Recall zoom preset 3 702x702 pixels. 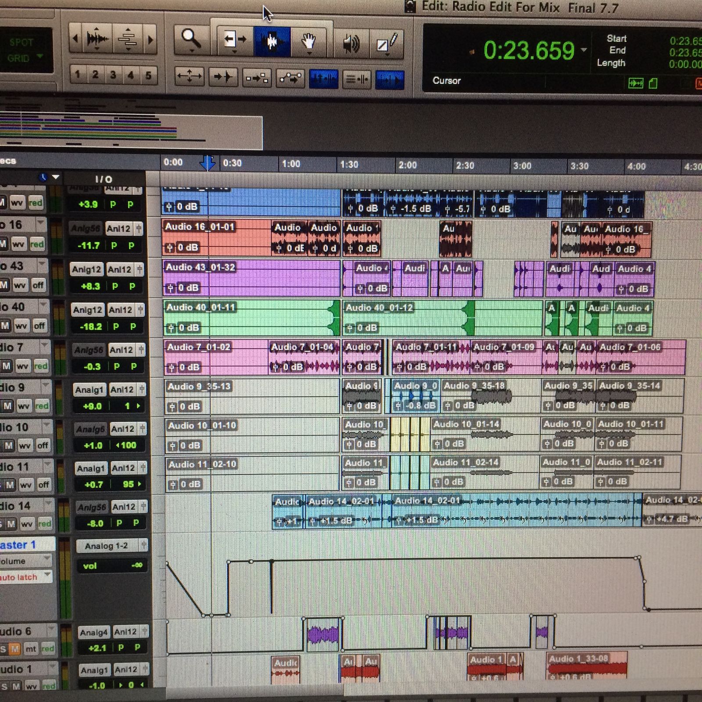point(113,75)
